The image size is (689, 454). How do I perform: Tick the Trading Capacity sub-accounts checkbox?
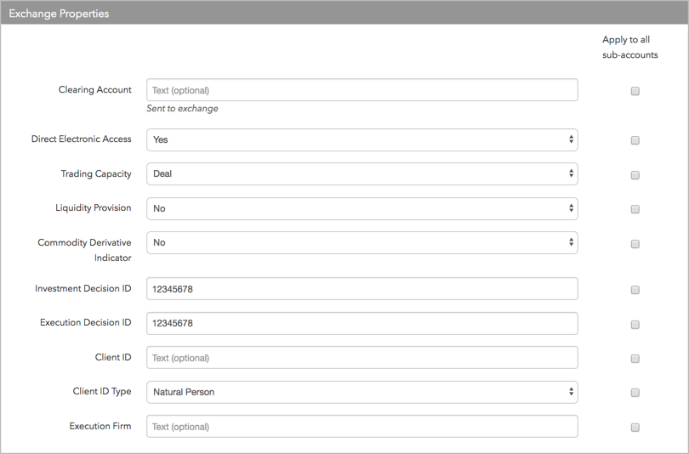coord(635,175)
